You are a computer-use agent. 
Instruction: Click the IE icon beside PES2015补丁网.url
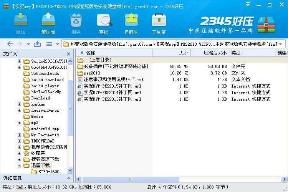pyautogui.click(x=80, y=86)
